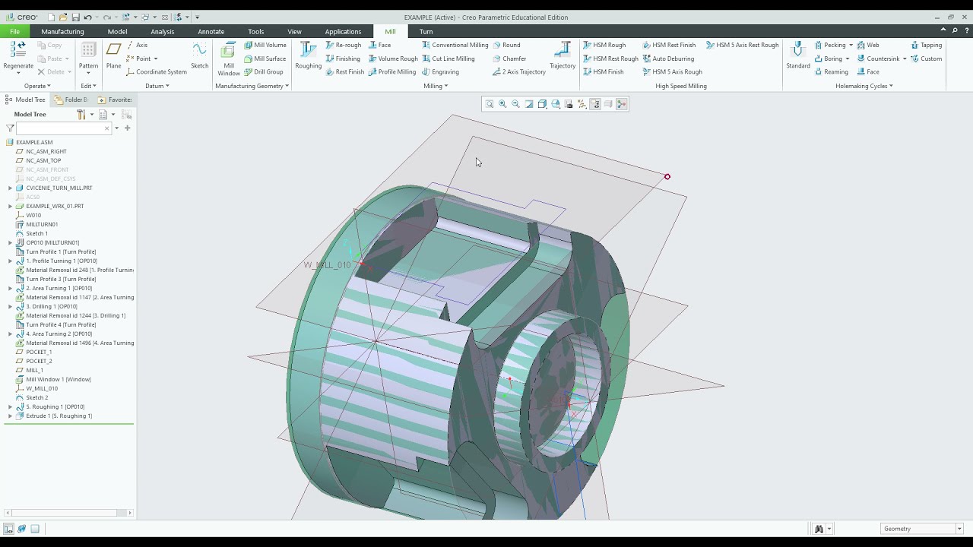Image resolution: width=973 pixels, height=547 pixels.
Task: Click the Conventional Milling button
Action: [x=455, y=45]
